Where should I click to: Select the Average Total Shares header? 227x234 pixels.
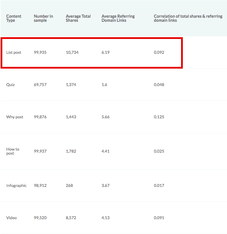[x=78, y=18]
